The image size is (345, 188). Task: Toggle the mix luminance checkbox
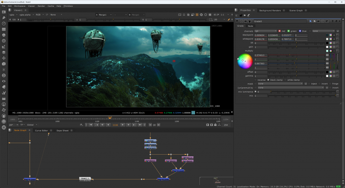coord(255,92)
